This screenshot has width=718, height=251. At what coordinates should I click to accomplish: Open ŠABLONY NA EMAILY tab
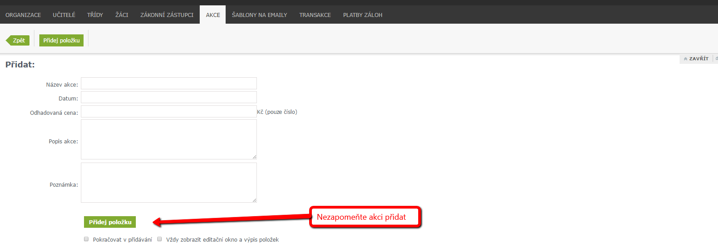pos(260,15)
